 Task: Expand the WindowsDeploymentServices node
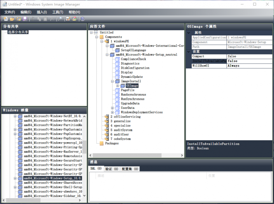[113, 112]
